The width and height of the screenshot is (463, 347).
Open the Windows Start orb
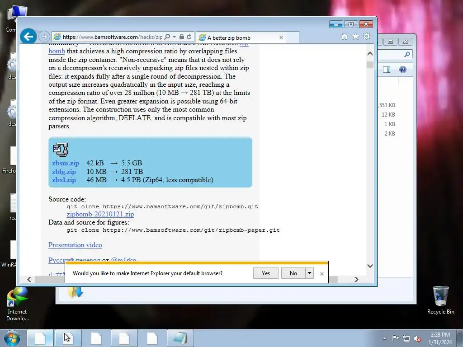tap(12, 338)
